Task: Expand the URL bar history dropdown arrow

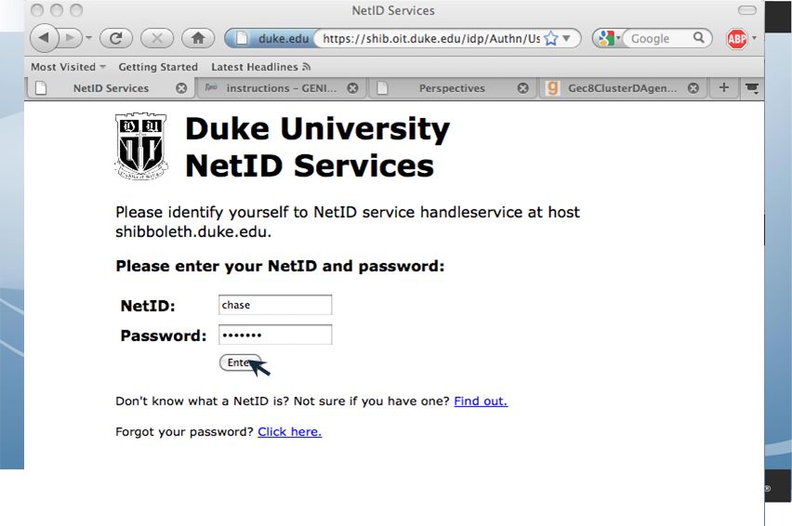Action: tap(567, 38)
